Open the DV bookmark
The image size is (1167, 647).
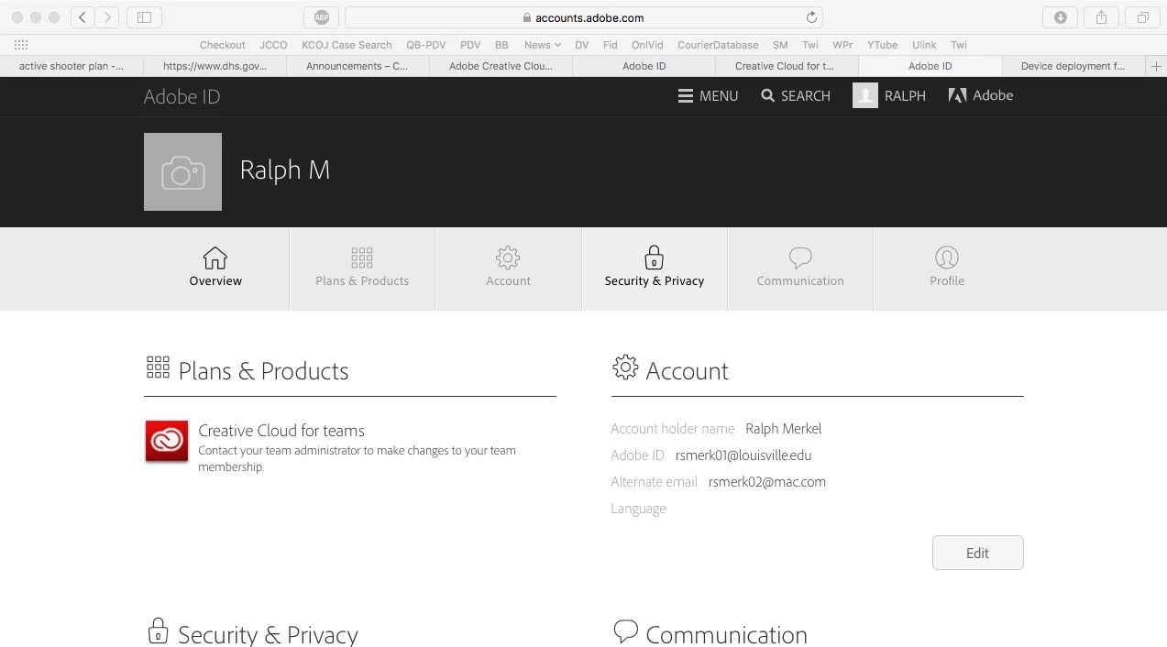pos(582,45)
